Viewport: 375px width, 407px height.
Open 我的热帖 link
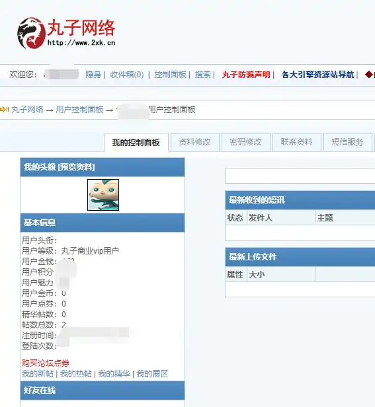click(x=76, y=374)
